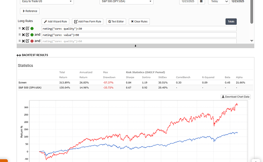Edit the quality<30 rule via pencil icon
The image size is (263, 162).
27,28
